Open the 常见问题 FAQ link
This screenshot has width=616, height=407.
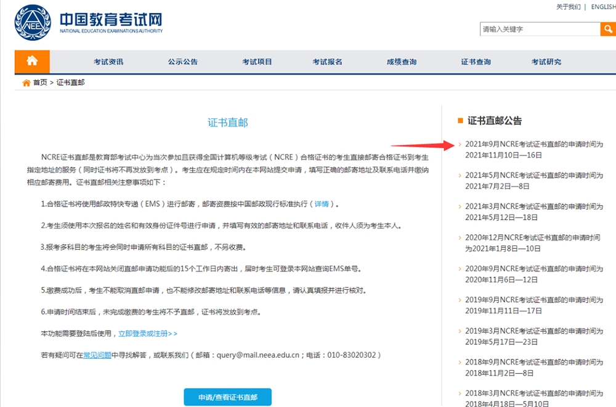[x=97, y=355]
